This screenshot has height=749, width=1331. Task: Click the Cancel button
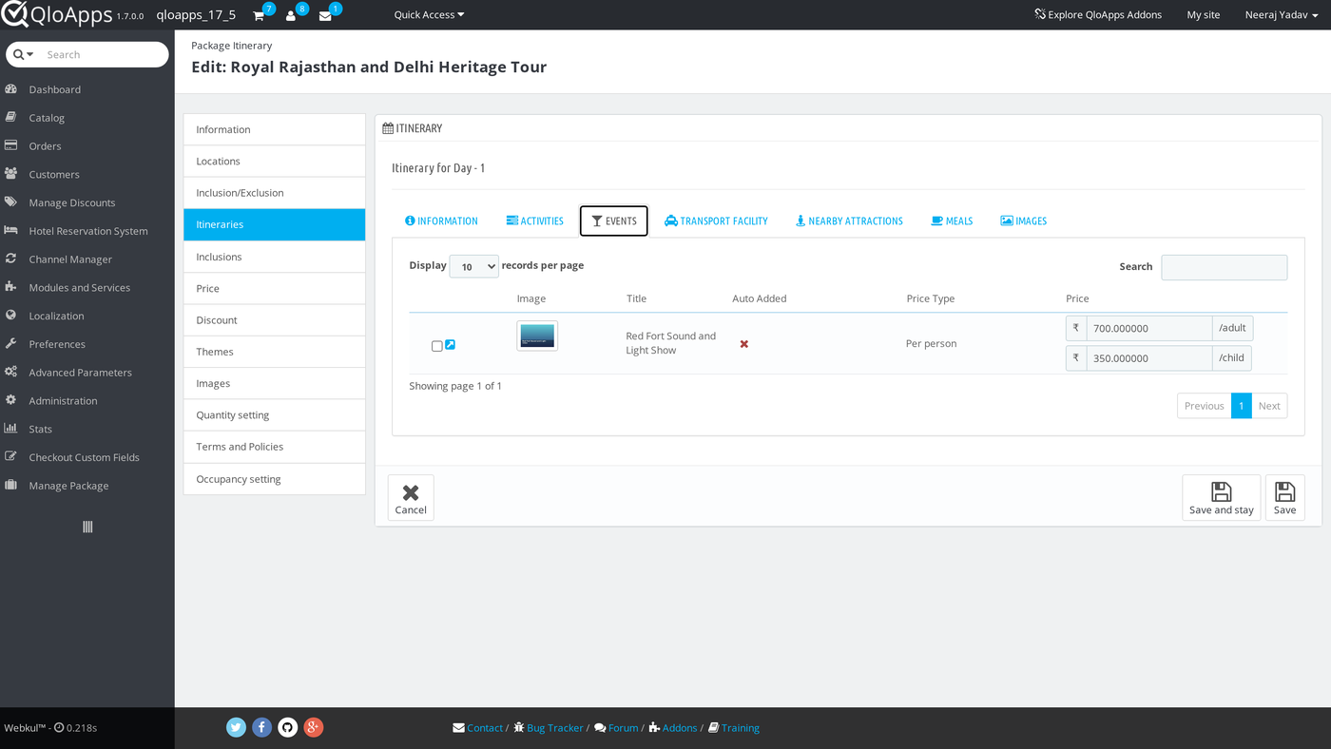(x=411, y=498)
